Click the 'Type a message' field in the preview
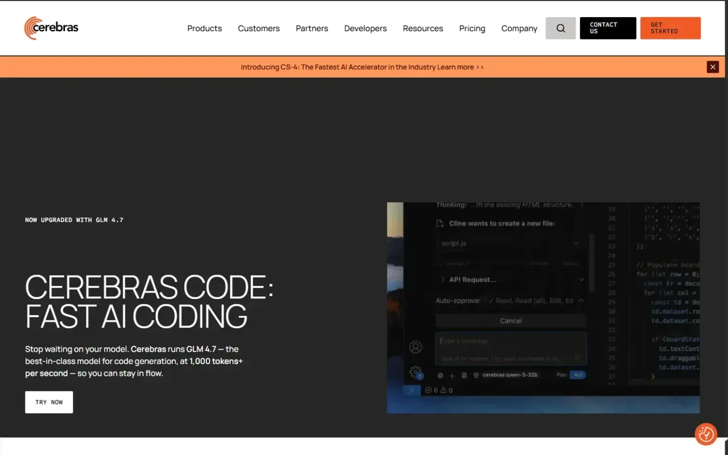Image resolution: width=728 pixels, height=455 pixels. (511, 349)
